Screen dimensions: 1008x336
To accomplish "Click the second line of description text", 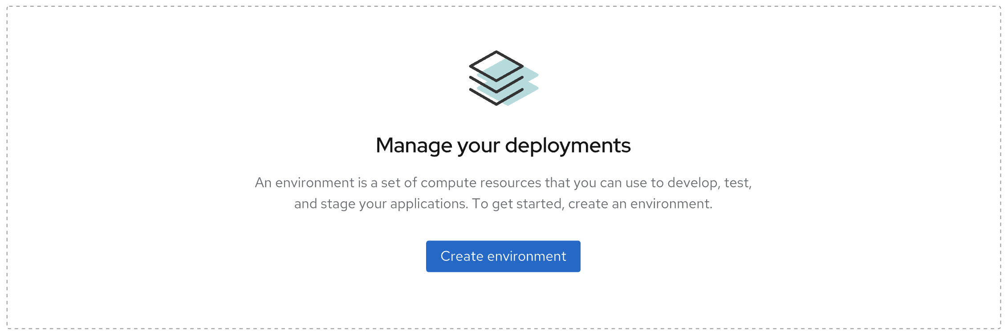I will tap(503, 204).
